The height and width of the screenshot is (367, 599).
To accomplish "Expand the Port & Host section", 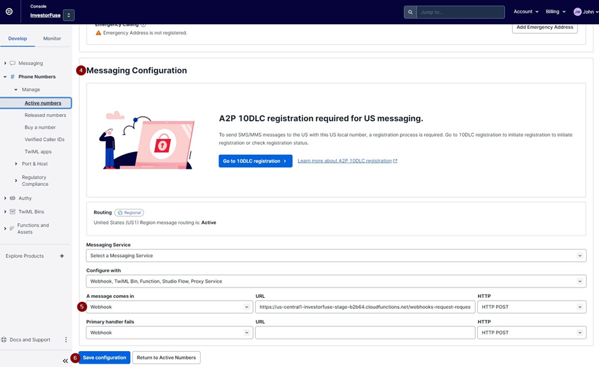I will [16, 164].
